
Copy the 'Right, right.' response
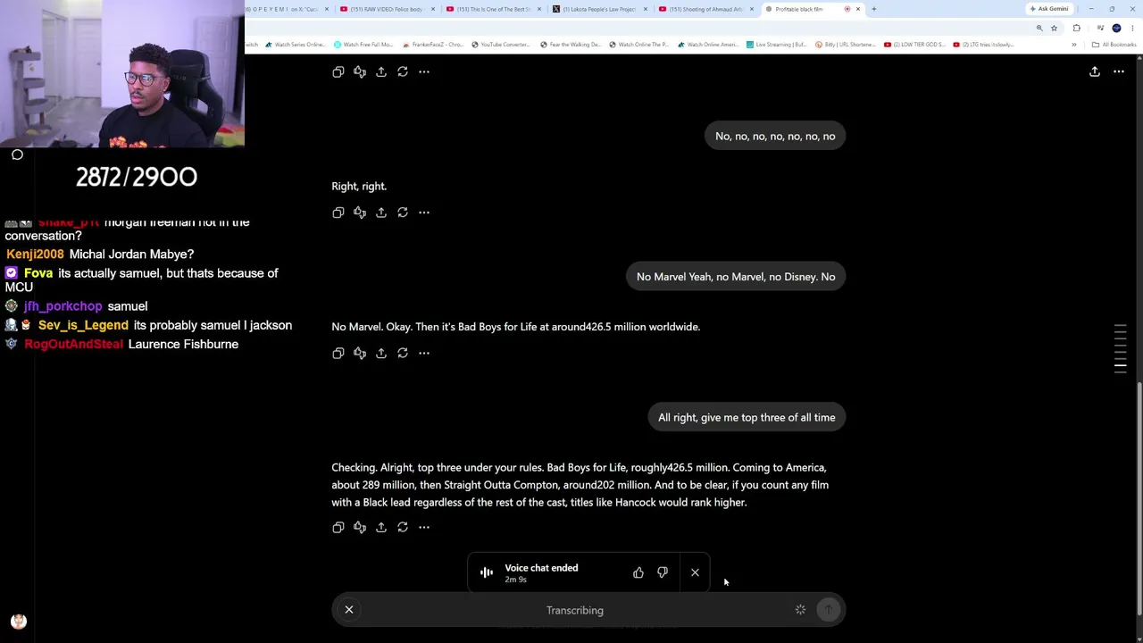[x=338, y=213]
